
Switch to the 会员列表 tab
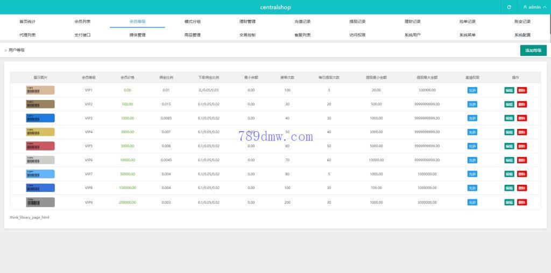click(x=82, y=21)
